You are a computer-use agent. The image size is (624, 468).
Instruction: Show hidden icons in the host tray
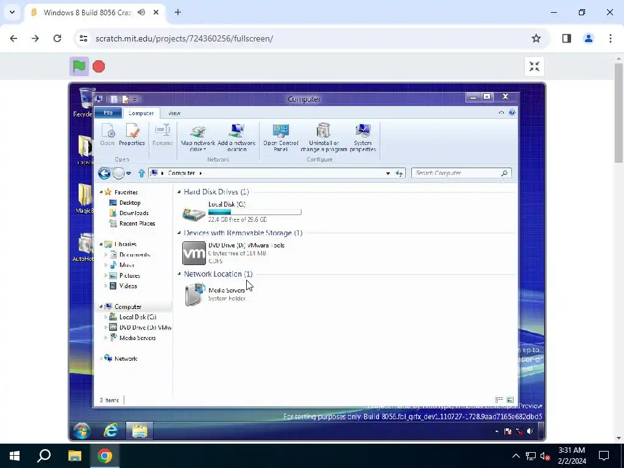(516, 456)
